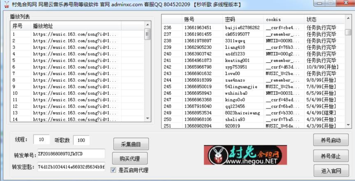Click account table scrollbar up arrow
Viewport: 355px width, 181px height.
click(x=348, y=18)
